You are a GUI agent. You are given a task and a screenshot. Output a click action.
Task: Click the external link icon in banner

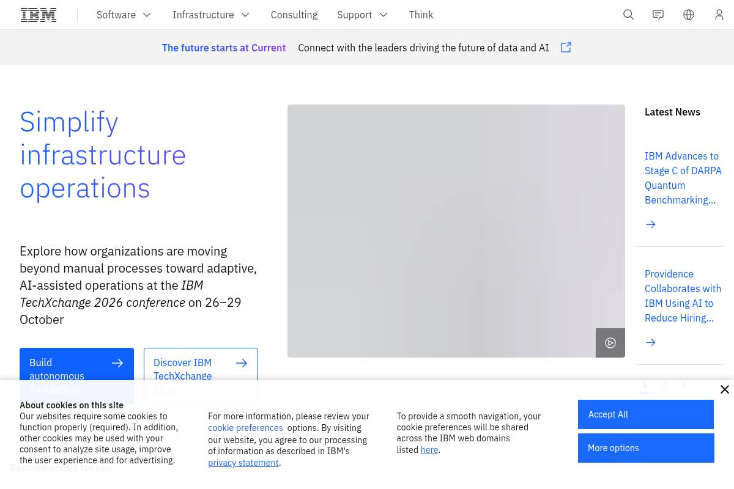point(566,47)
